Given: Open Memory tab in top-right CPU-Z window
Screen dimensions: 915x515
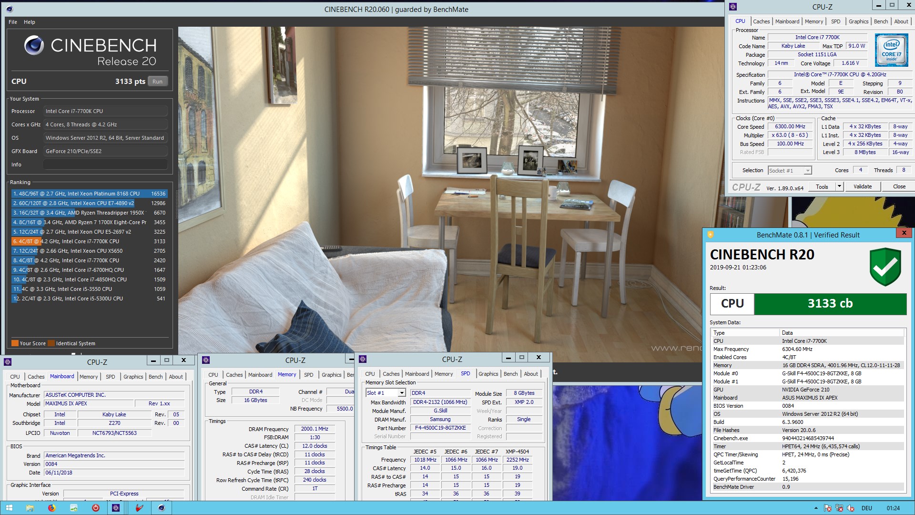Looking at the screenshot, I should click(x=813, y=21).
